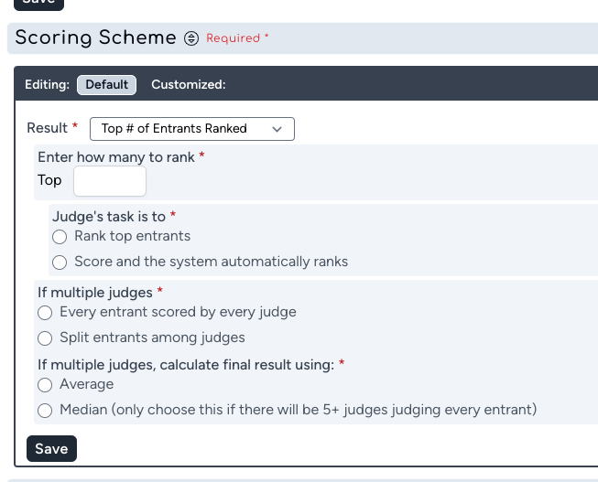598x482 pixels.
Task: Choose the Median calculation radio button
Action: click(x=45, y=411)
